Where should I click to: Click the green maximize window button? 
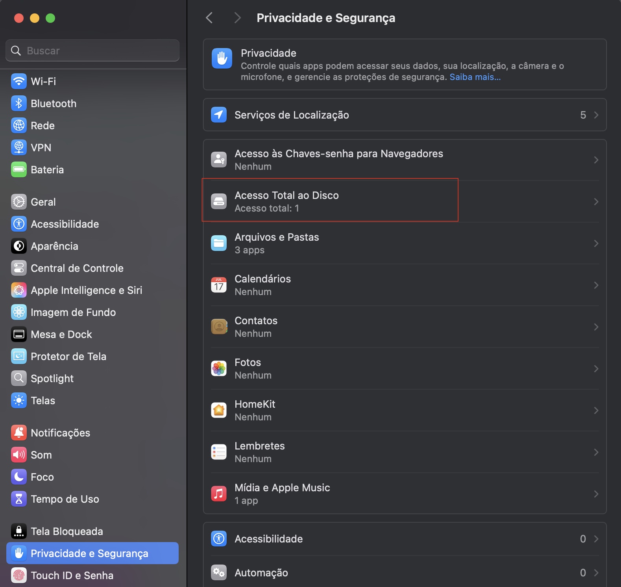[x=50, y=18]
